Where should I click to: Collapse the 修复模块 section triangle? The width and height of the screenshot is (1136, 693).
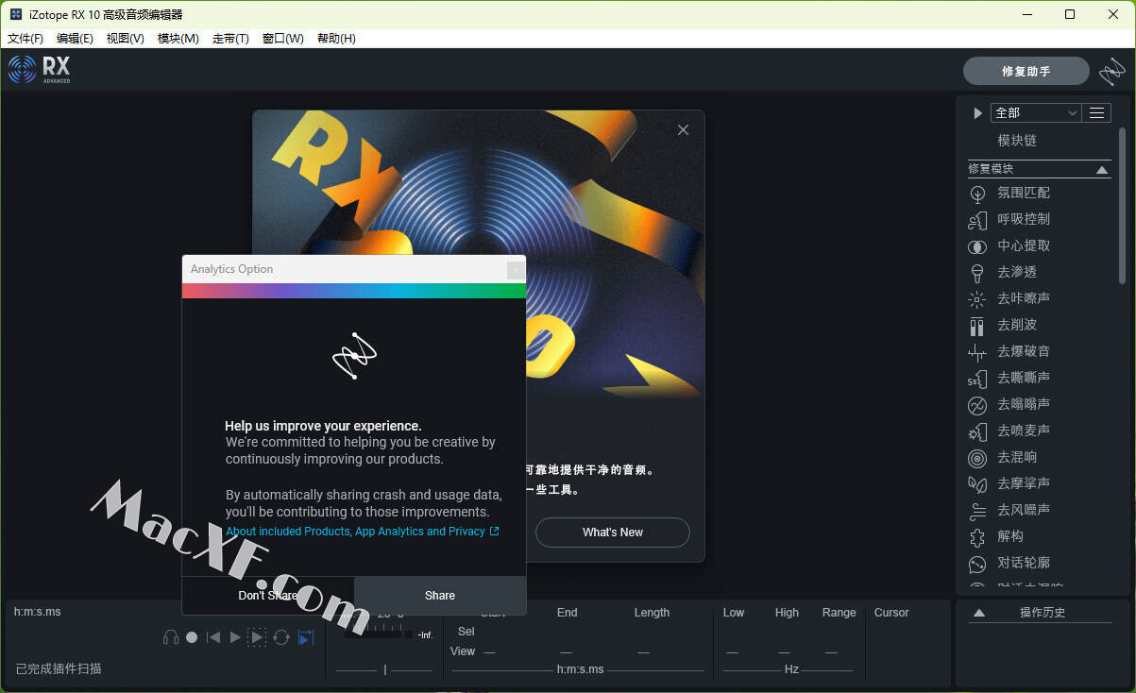click(1102, 170)
